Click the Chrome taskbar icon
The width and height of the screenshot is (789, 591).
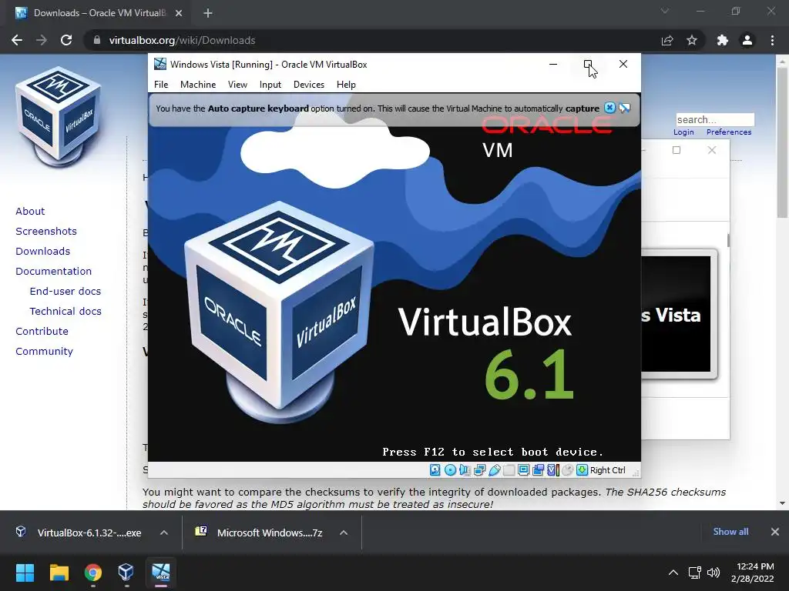tap(93, 573)
